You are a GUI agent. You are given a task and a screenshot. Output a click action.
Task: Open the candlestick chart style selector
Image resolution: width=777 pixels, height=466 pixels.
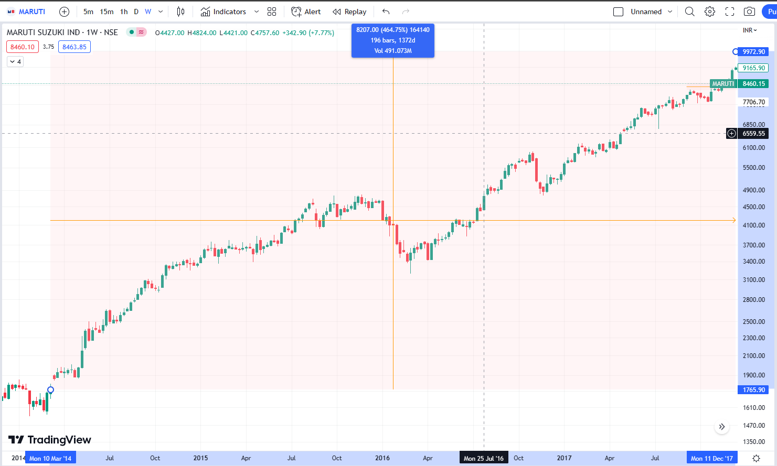(x=180, y=12)
